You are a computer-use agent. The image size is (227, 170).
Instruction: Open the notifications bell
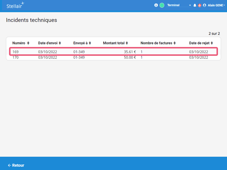pyautogui.click(x=195, y=5)
